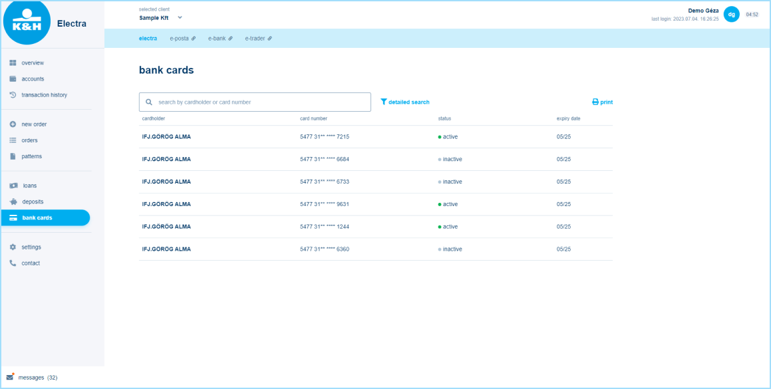Screen dimensions: 771x389
Task: Switch to the e-posta tab
Action: [x=182, y=39]
